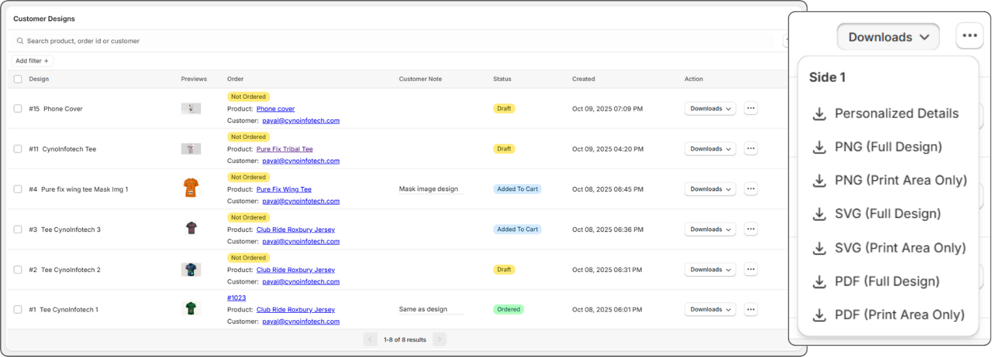This screenshot has height=357, width=992.
Task: Click the orange tee preview thumbnail
Action: click(190, 188)
